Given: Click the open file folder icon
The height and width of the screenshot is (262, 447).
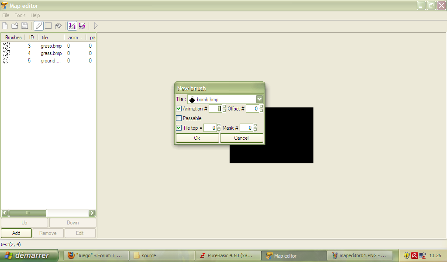Looking at the screenshot, I should tap(15, 26).
